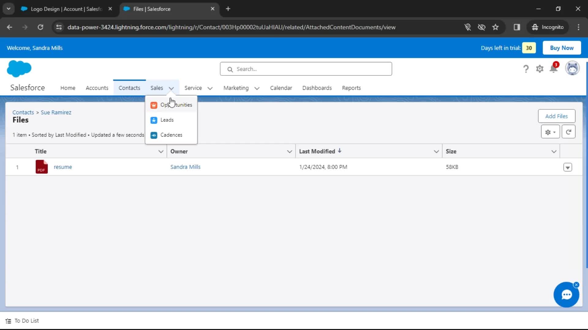Bookmark this page with star icon

coord(495,27)
